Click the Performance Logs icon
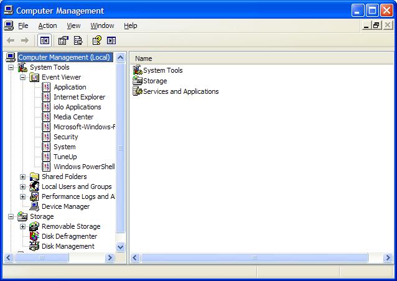 (34, 196)
